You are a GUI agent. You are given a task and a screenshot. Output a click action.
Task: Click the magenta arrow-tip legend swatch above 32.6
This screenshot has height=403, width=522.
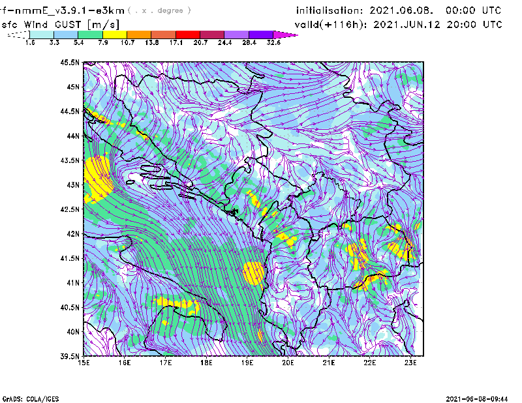(284, 35)
